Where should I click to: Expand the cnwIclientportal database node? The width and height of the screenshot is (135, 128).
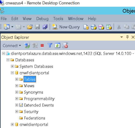(12, 125)
